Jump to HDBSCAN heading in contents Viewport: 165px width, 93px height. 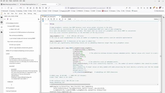pyautogui.click(x=10, y=82)
